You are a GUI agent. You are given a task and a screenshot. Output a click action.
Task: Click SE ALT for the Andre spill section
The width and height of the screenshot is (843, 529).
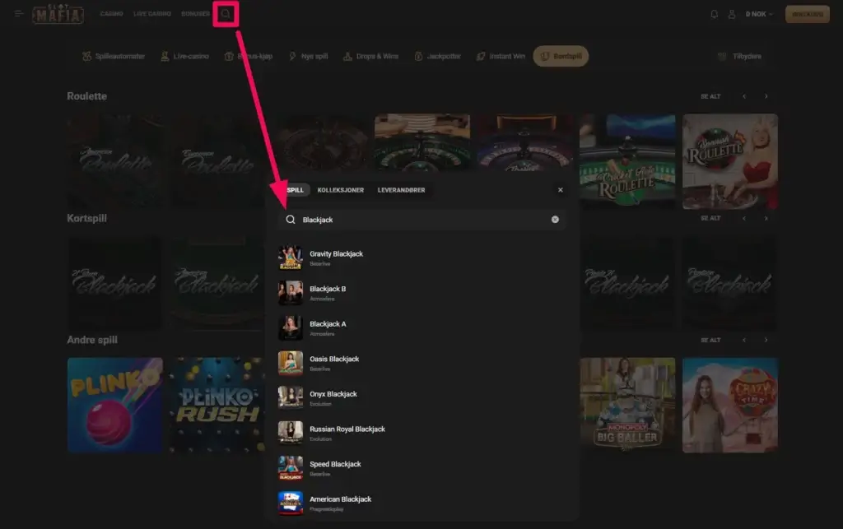[710, 340]
